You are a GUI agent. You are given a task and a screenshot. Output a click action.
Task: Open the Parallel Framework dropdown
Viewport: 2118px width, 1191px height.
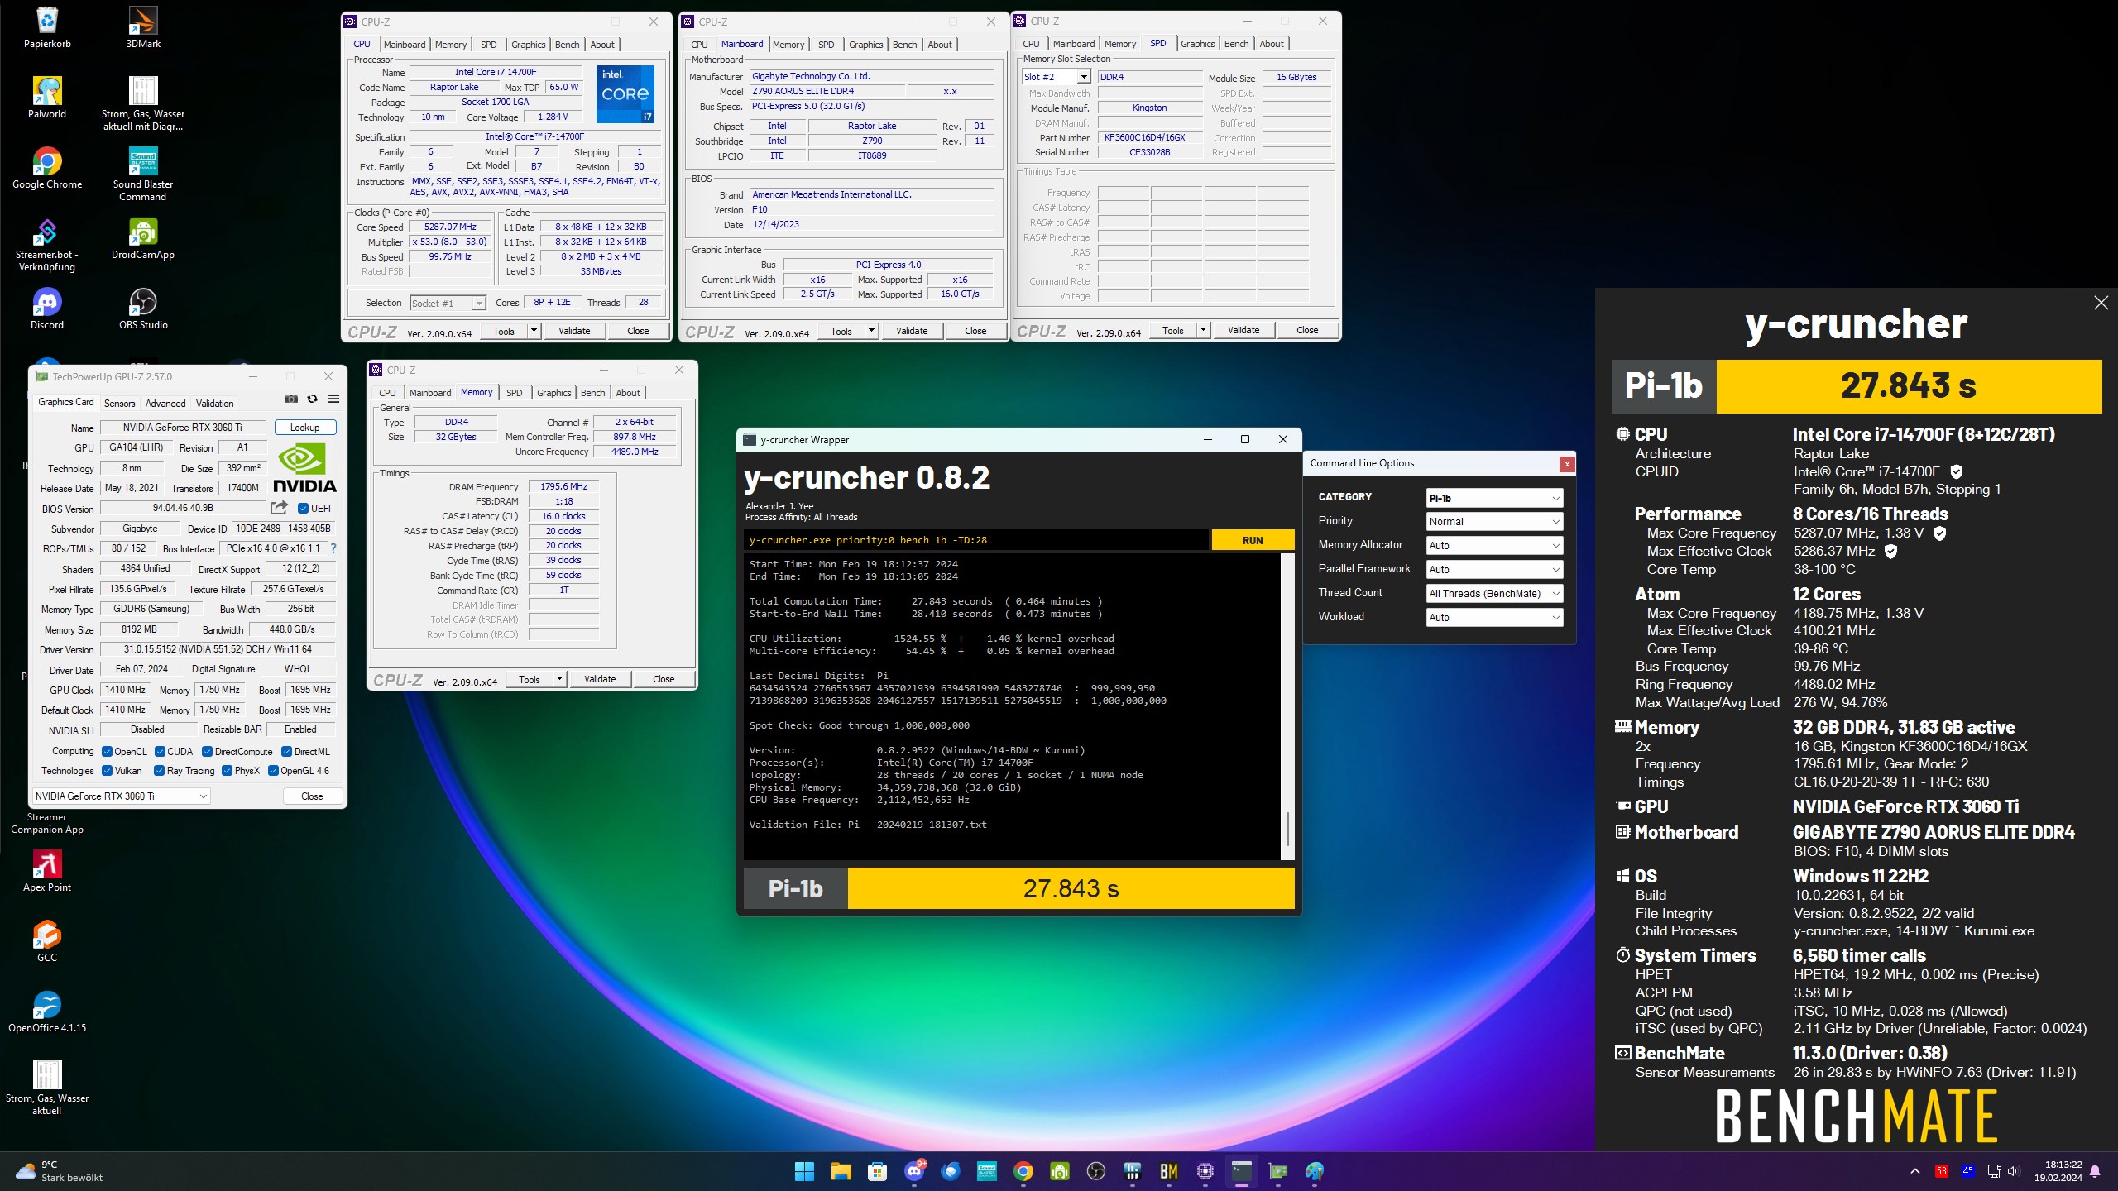(x=1494, y=570)
